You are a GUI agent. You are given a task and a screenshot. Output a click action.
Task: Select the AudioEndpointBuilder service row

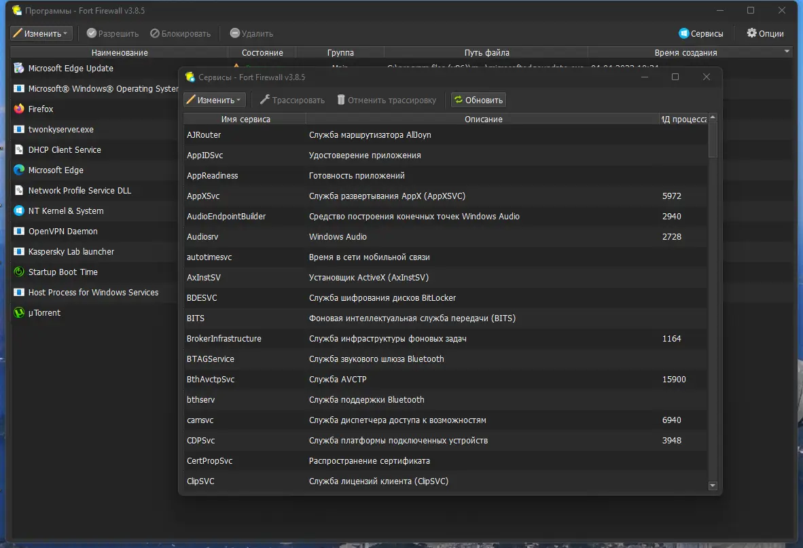446,217
